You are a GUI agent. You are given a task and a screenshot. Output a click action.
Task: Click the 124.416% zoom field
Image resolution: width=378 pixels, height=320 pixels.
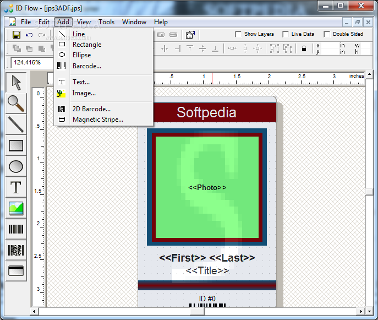32,62
